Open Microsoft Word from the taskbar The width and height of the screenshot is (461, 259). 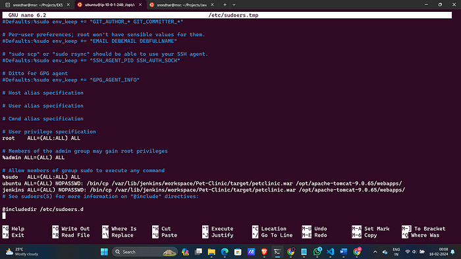coord(343,252)
